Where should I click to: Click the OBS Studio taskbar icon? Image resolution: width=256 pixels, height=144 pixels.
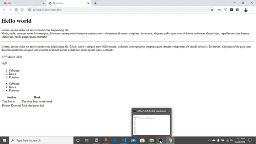pos(161,140)
